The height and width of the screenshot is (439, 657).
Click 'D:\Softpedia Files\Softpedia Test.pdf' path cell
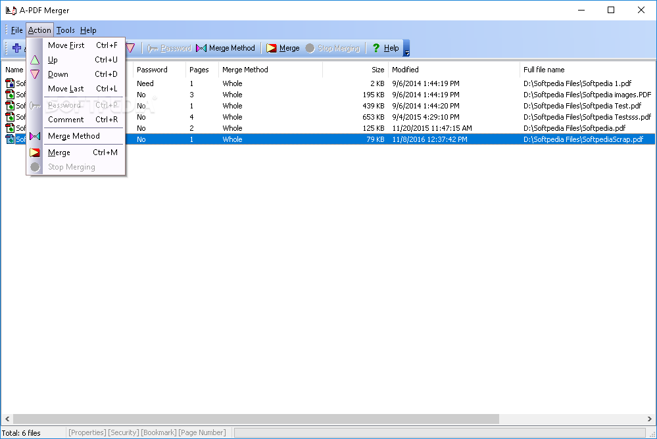tap(583, 106)
